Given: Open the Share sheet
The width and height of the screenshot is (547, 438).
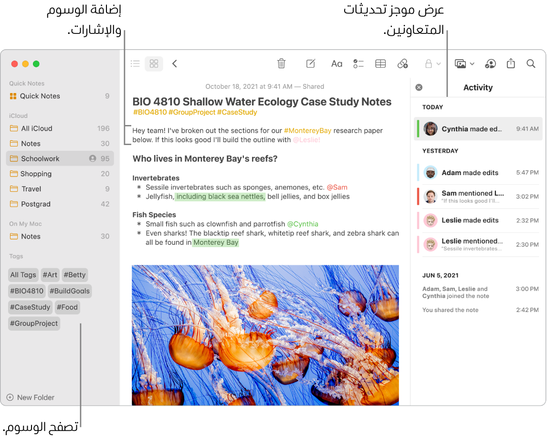Looking at the screenshot, I should [511, 63].
